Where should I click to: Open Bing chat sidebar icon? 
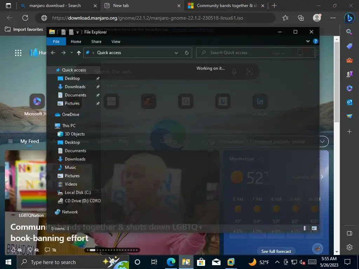pyautogui.click(x=350, y=18)
